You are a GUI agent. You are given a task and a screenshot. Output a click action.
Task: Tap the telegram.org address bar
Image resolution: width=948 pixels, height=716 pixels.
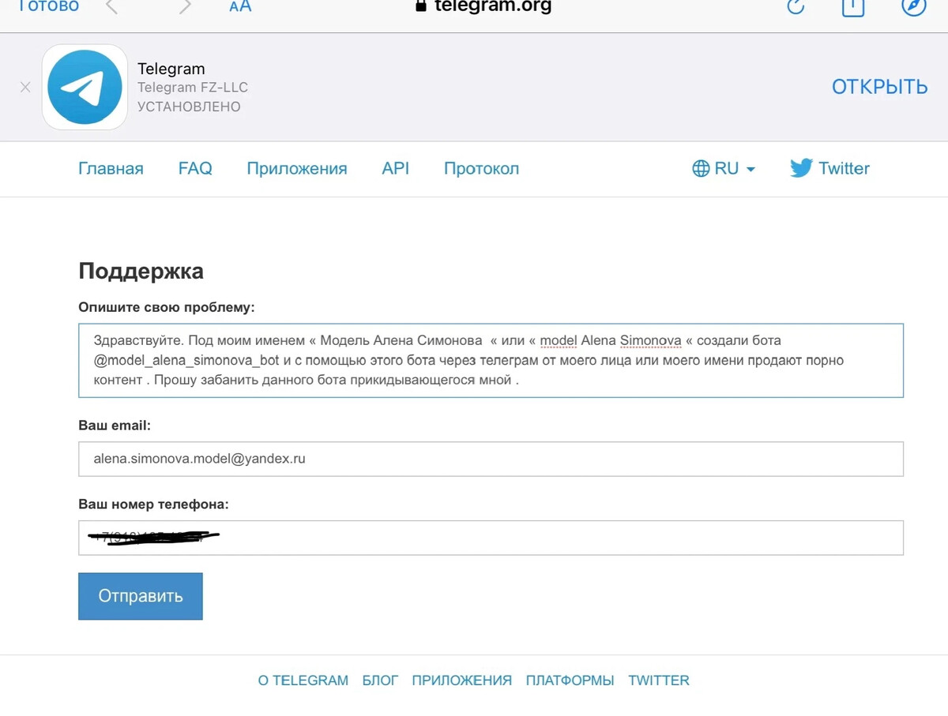pos(483,6)
